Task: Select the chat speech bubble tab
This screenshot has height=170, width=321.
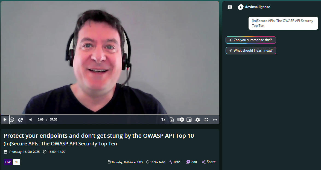Action: pyautogui.click(x=230, y=7)
